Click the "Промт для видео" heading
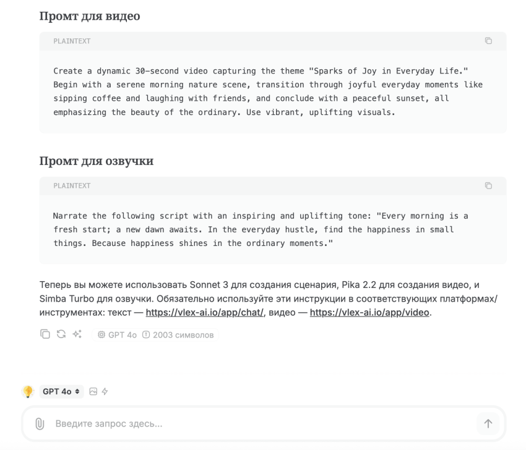Screen dimensions: 526x450 click(90, 16)
